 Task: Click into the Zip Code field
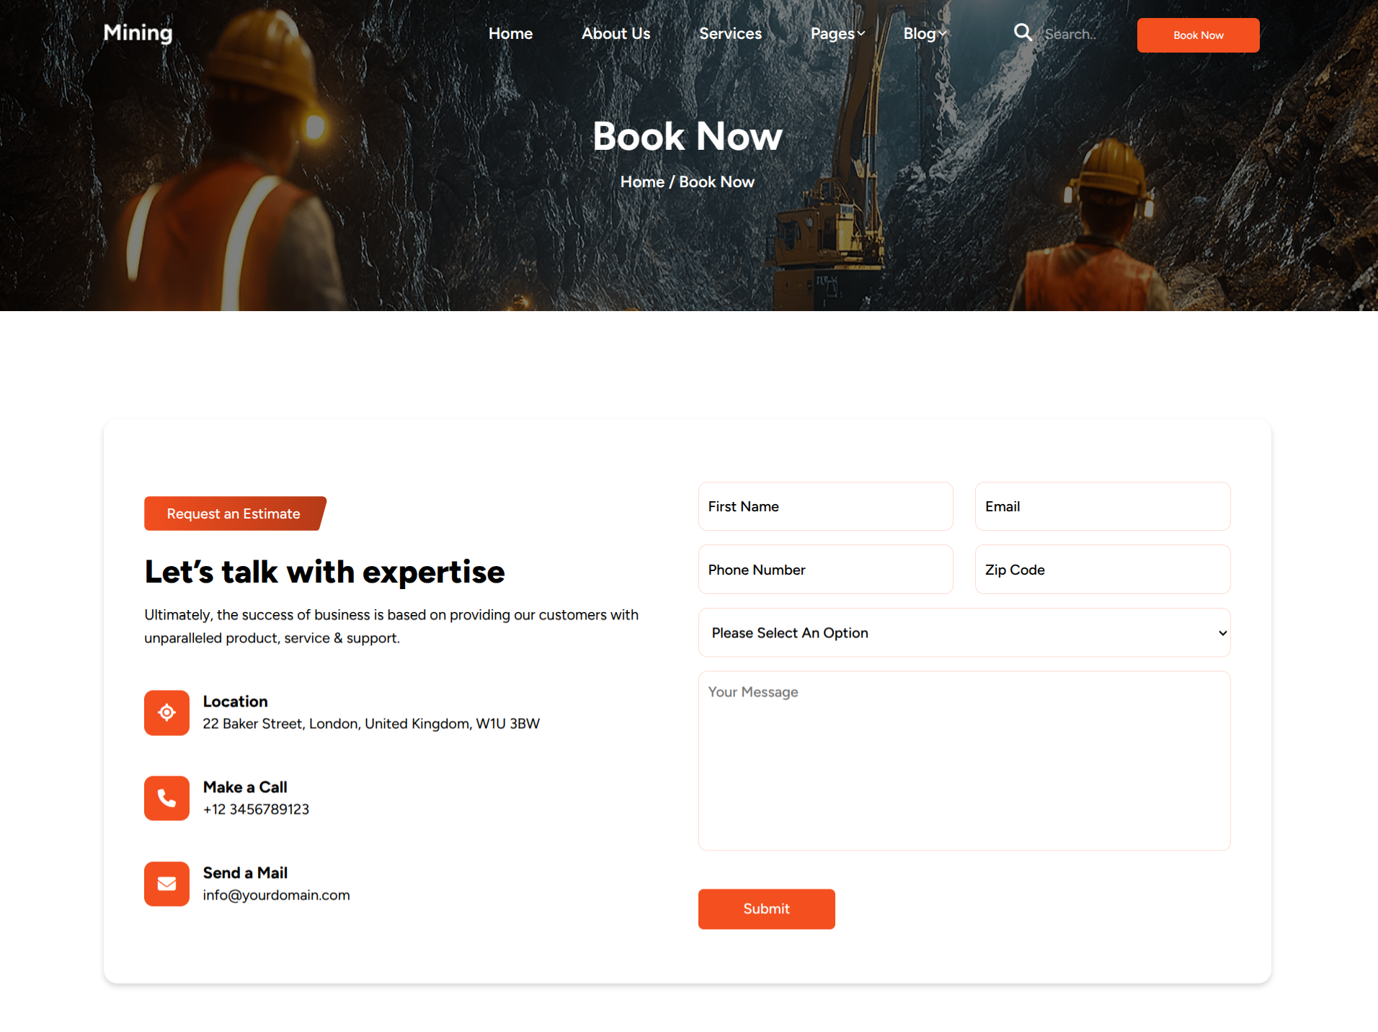1102,570
